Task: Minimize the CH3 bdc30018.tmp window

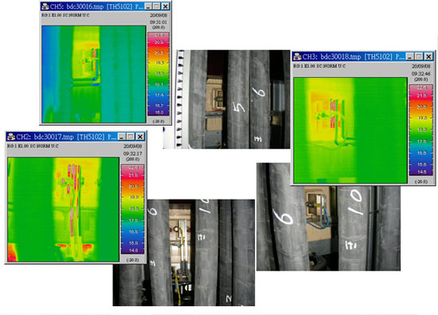Action: pos(410,56)
